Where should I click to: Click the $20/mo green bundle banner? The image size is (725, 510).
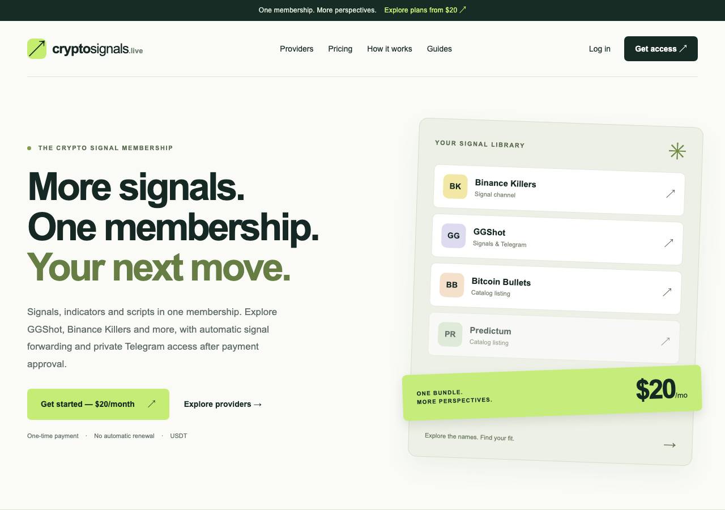(552, 393)
